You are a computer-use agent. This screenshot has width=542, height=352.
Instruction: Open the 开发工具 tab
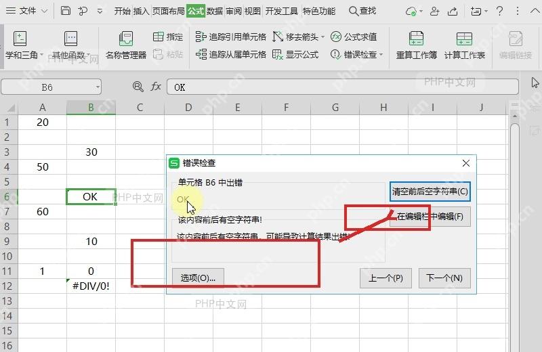pos(281,11)
